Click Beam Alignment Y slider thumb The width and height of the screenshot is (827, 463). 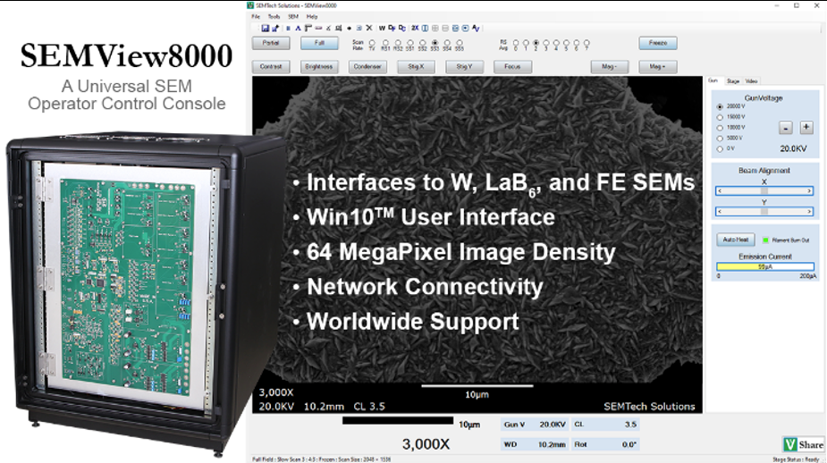764,212
